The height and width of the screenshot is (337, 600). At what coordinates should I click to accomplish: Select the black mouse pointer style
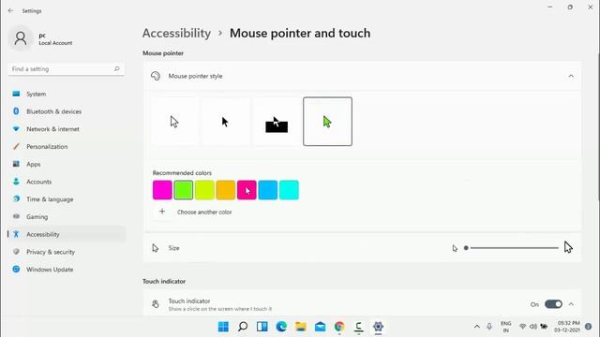pyautogui.click(x=225, y=122)
